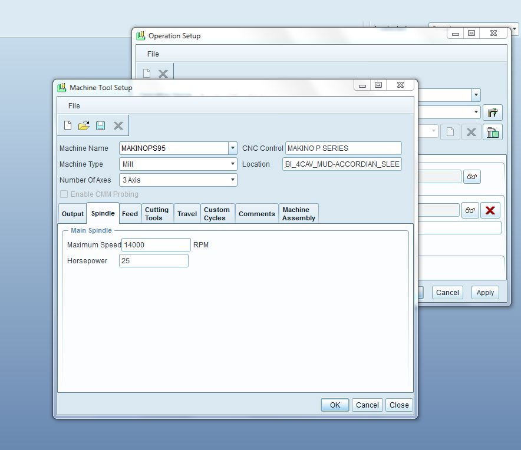Click the delete X icon in Operation Setup toolbar

pyautogui.click(x=163, y=74)
